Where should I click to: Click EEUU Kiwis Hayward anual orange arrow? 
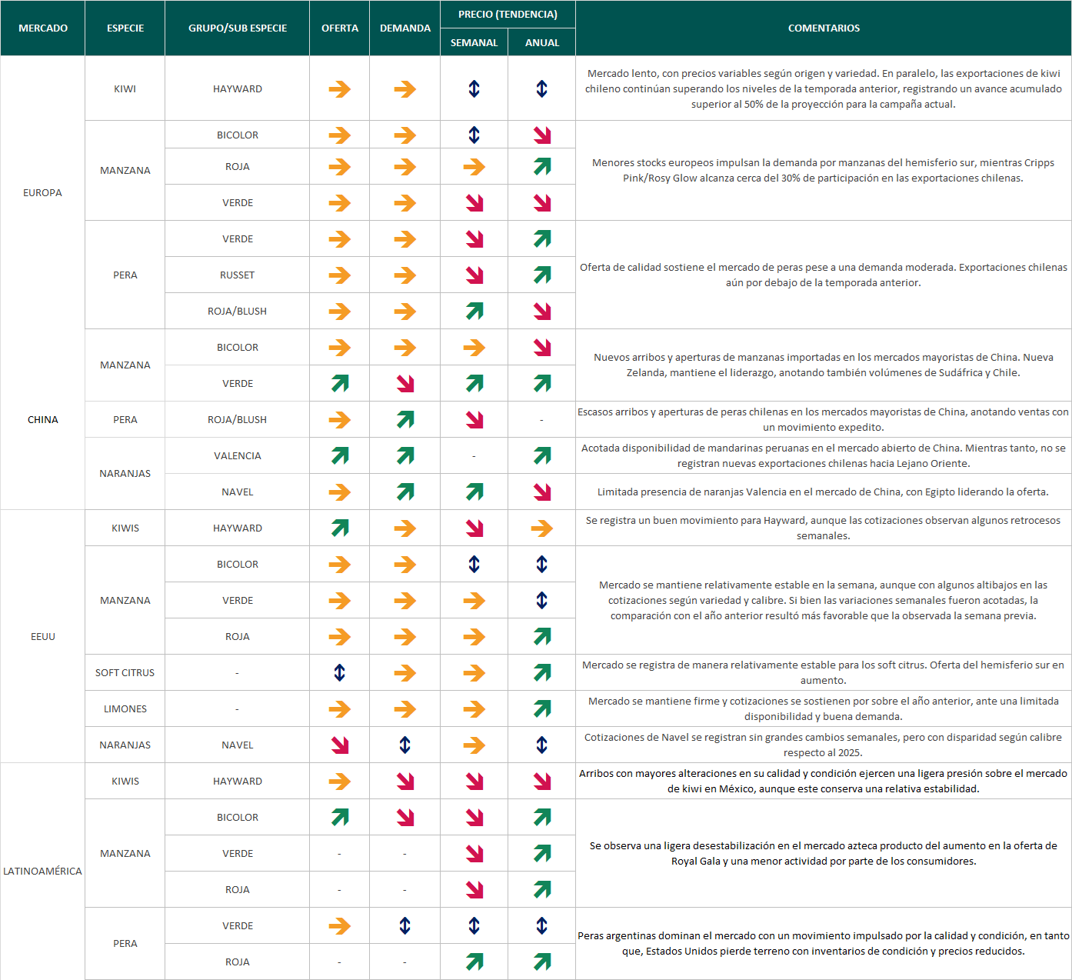click(542, 528)
